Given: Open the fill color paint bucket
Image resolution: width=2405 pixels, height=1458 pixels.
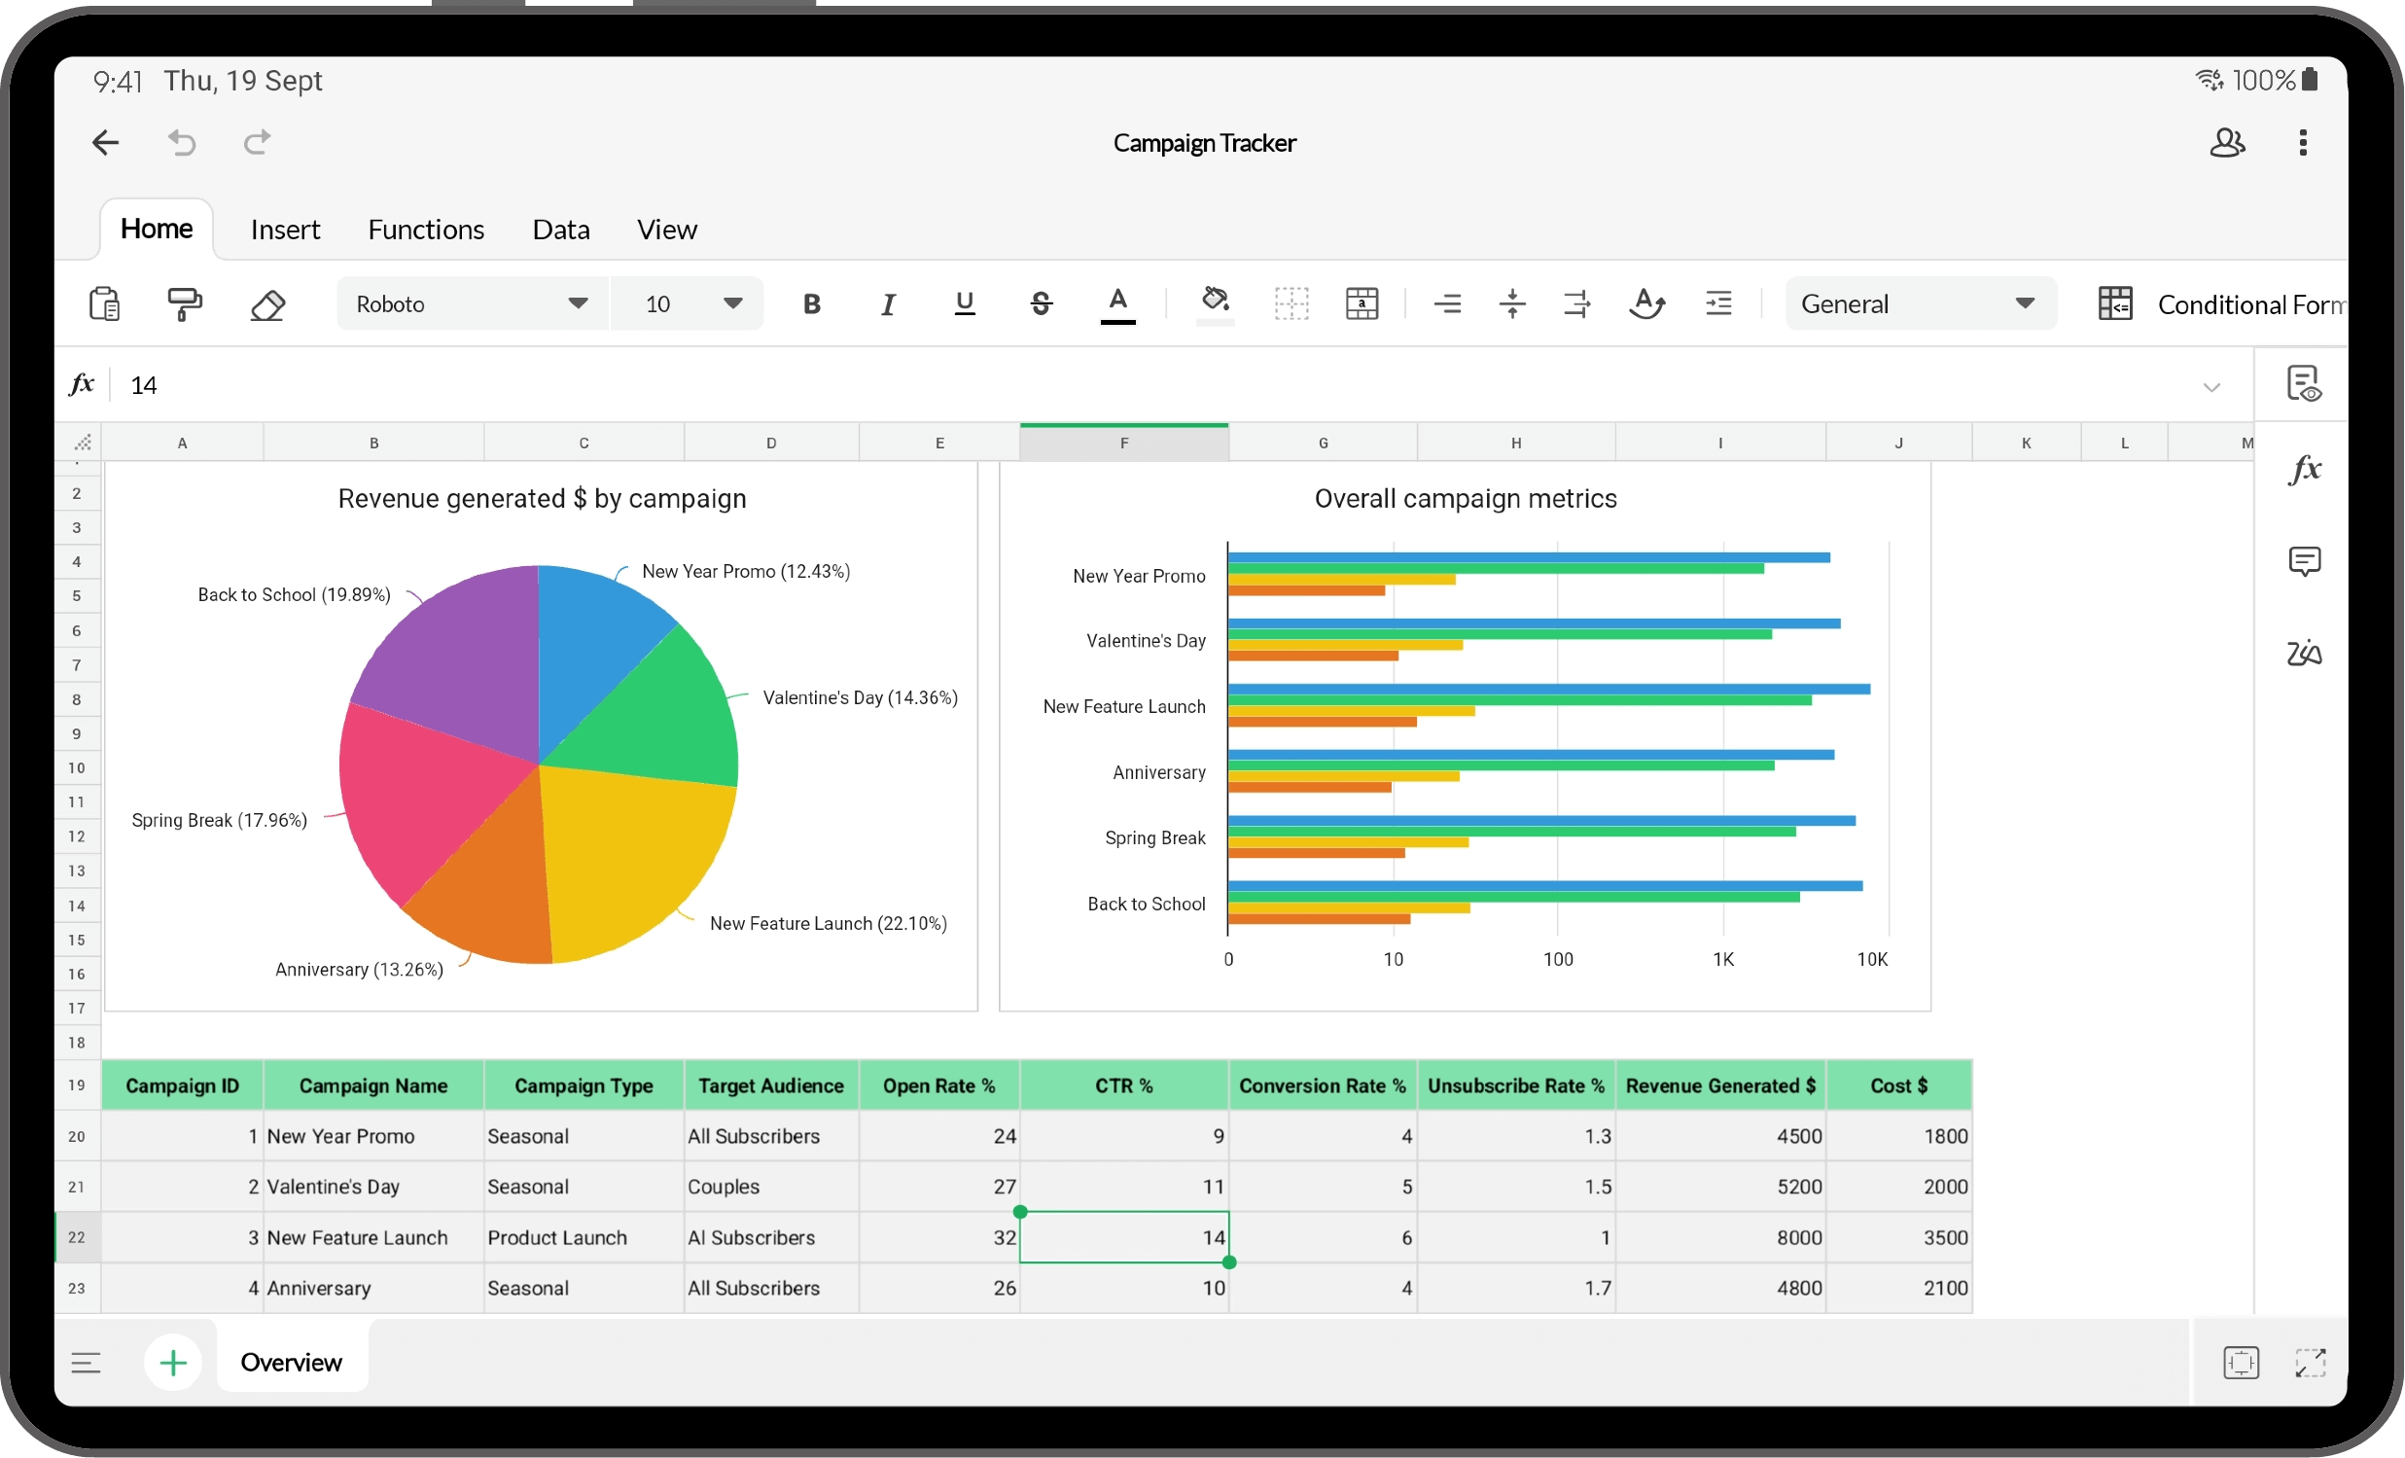Looking at the screenshot, I should pyautogui.click(x=1216, y=302).
